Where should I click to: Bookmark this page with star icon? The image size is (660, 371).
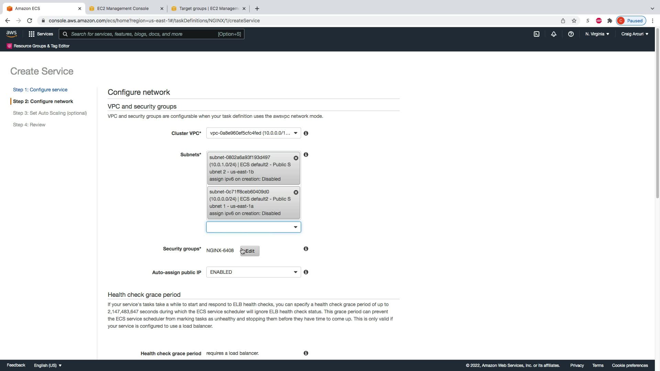coord(574,21)
